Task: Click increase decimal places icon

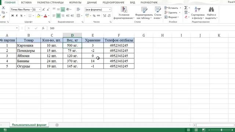Action: (x=105, y=15)
